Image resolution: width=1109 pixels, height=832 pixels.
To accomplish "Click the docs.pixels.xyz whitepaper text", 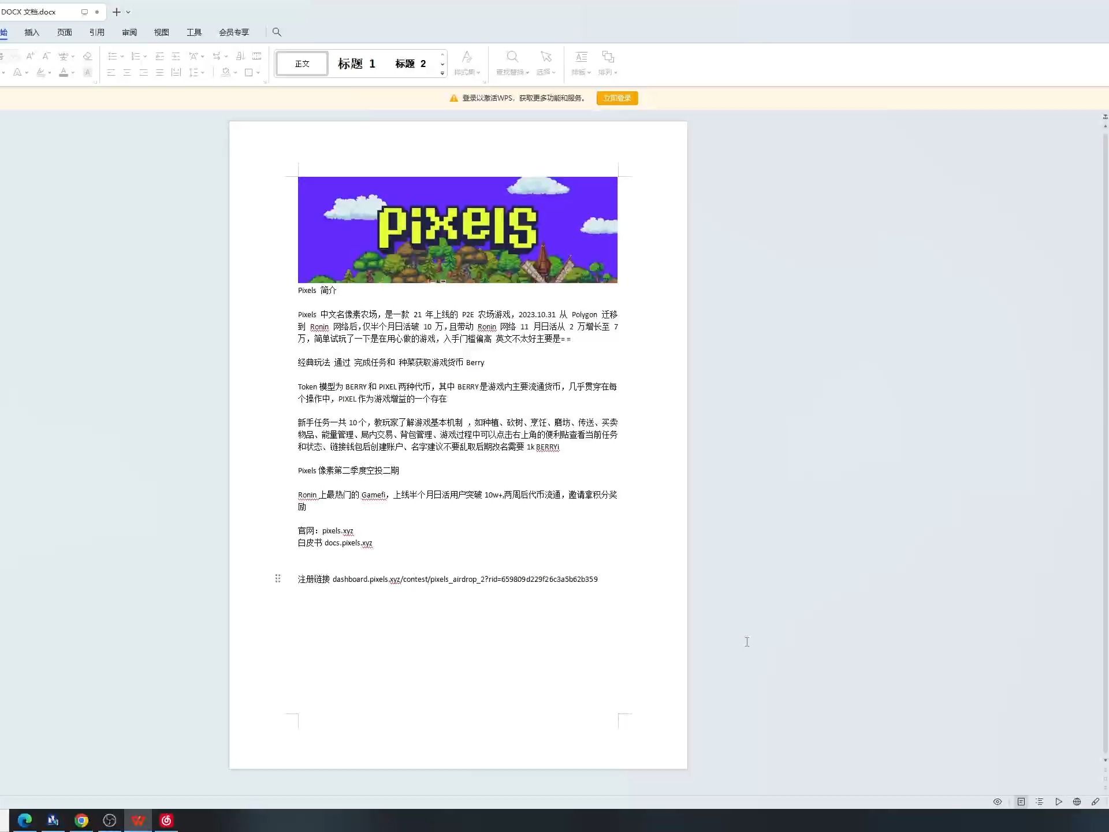I will tap(348, 543).
